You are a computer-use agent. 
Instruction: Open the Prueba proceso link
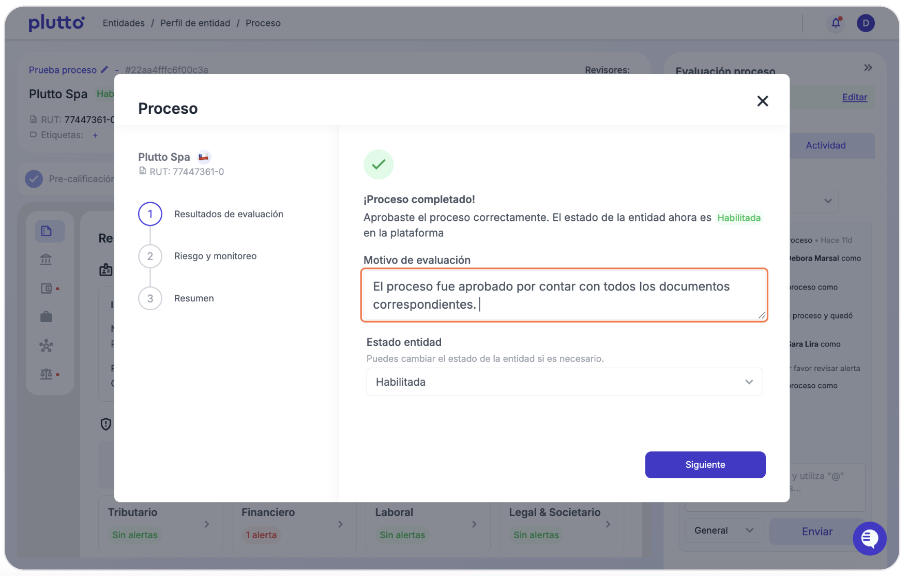pos(63,70)
